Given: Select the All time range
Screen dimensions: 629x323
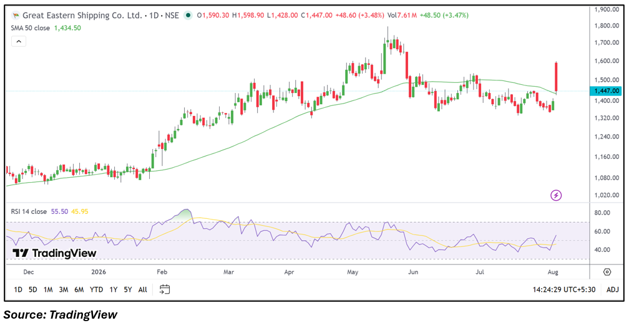Looking at the screenshot, I should click(142, 289).
